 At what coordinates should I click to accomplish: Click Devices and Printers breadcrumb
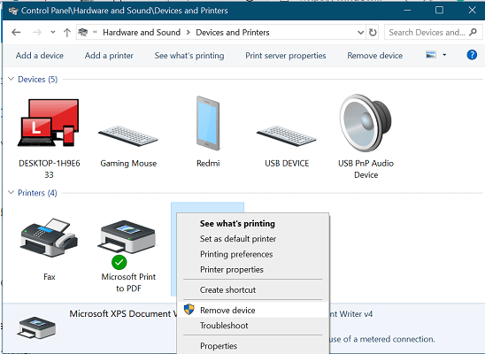click(233, 32)
